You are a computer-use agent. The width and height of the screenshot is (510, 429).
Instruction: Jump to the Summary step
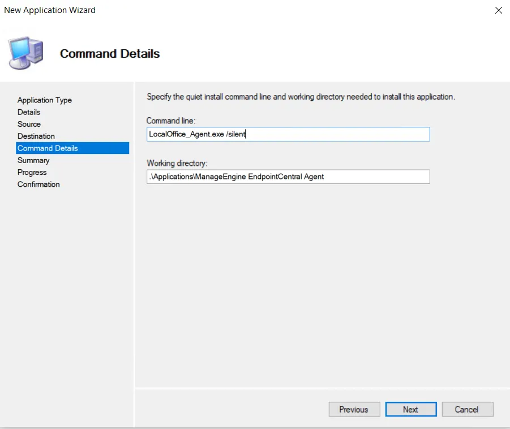pyautogui.click(x=33, y=160)
